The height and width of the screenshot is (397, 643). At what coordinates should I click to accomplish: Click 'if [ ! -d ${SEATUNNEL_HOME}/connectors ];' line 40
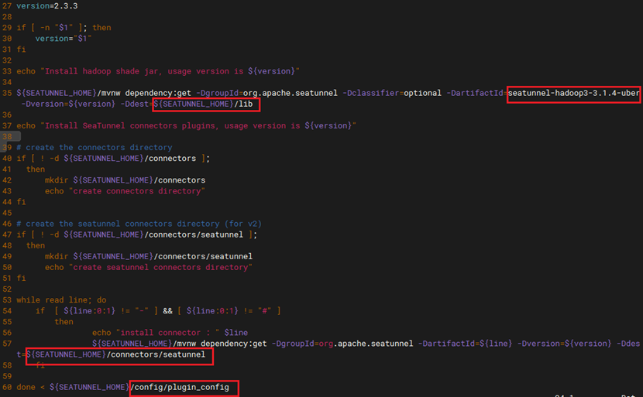pos(113,159)
